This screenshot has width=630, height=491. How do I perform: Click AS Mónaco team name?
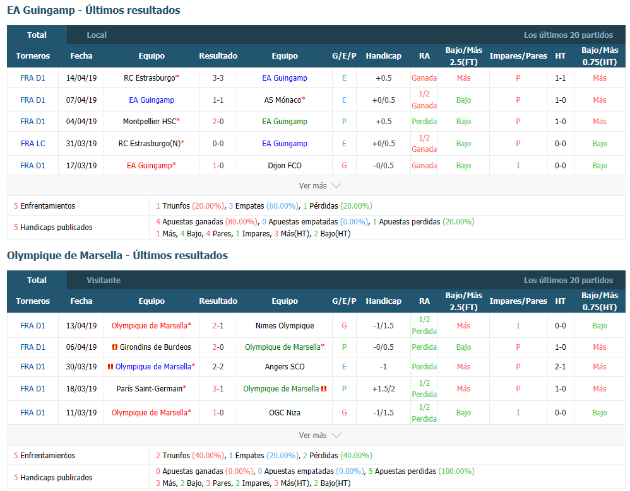[282, 100]
